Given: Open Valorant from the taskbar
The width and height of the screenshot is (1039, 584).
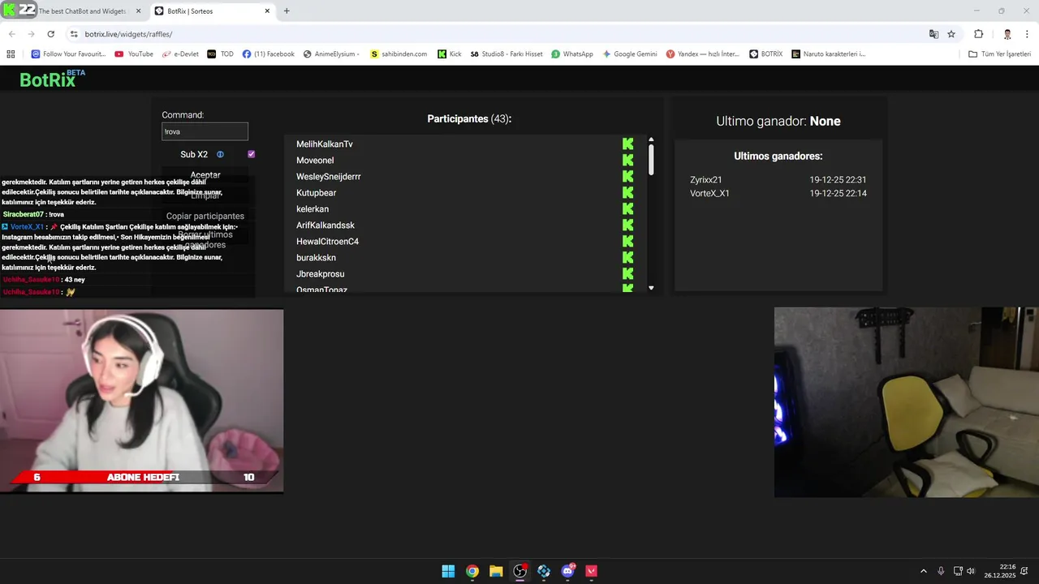Looking at the screenshot, I should click(x=592, y=571).
